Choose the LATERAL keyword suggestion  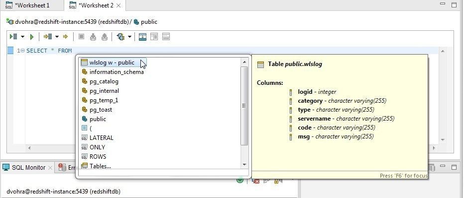click(101, 138)
